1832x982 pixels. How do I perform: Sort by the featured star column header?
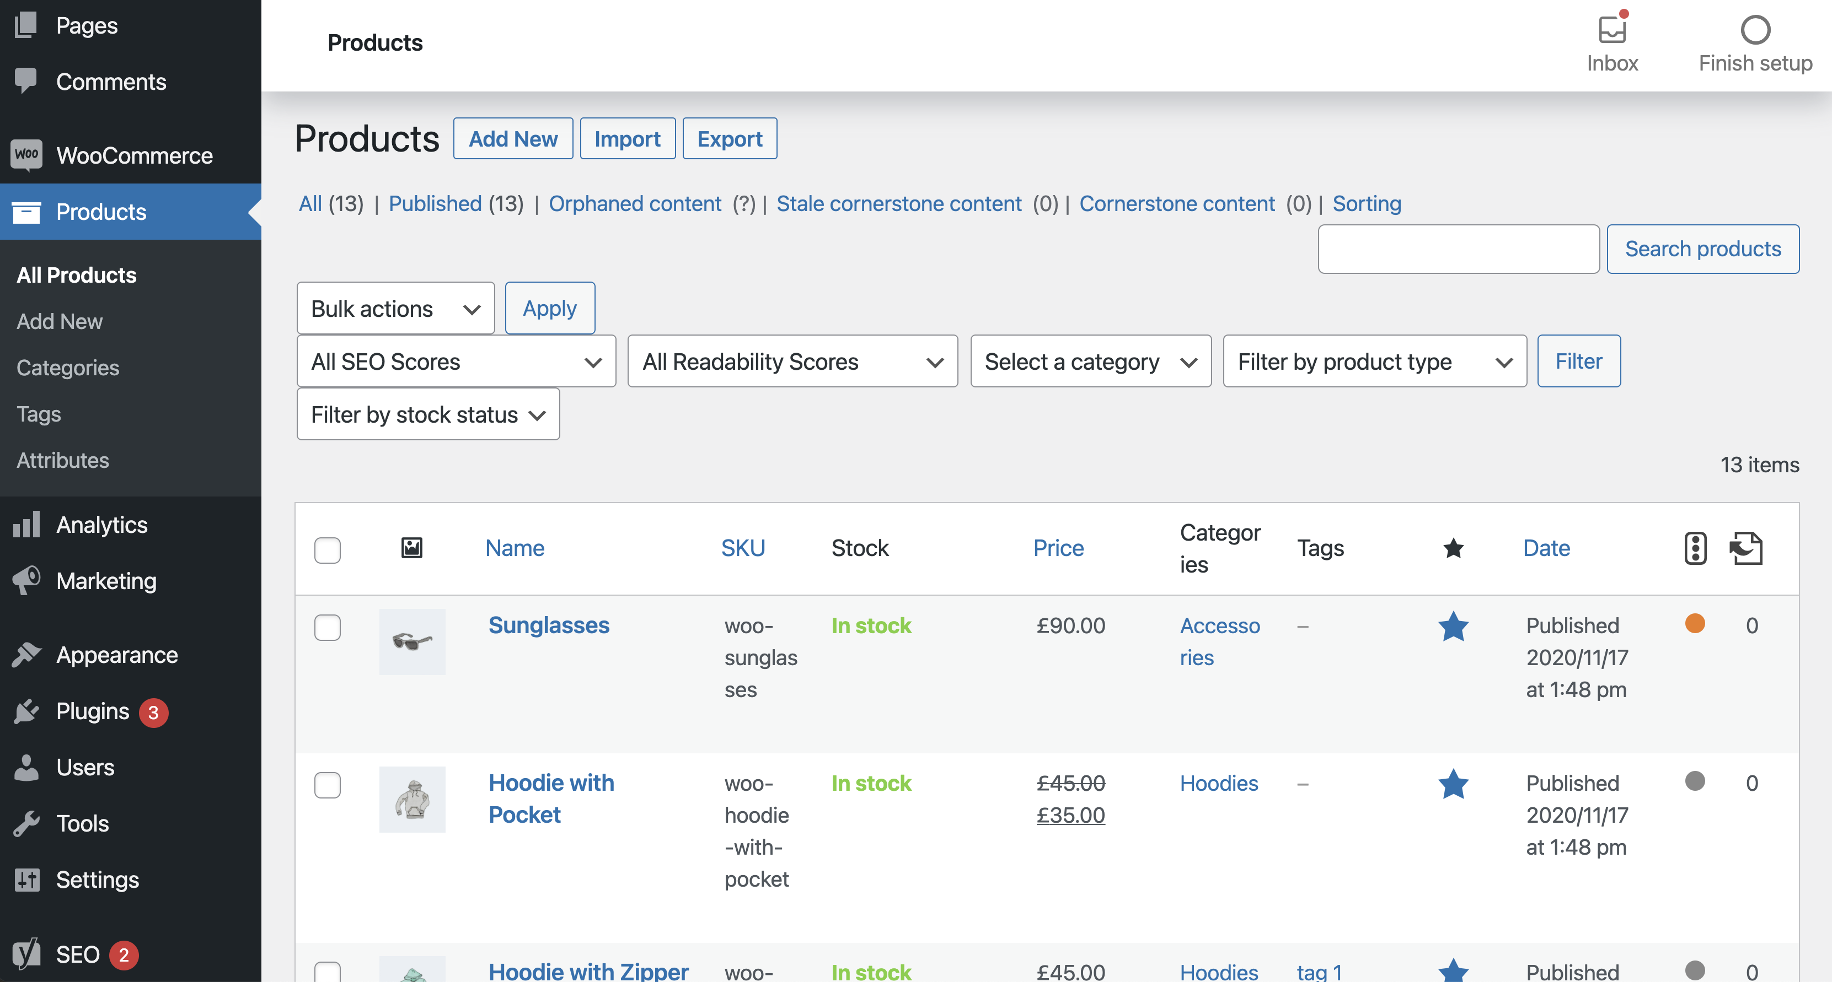coord(1453,548)
